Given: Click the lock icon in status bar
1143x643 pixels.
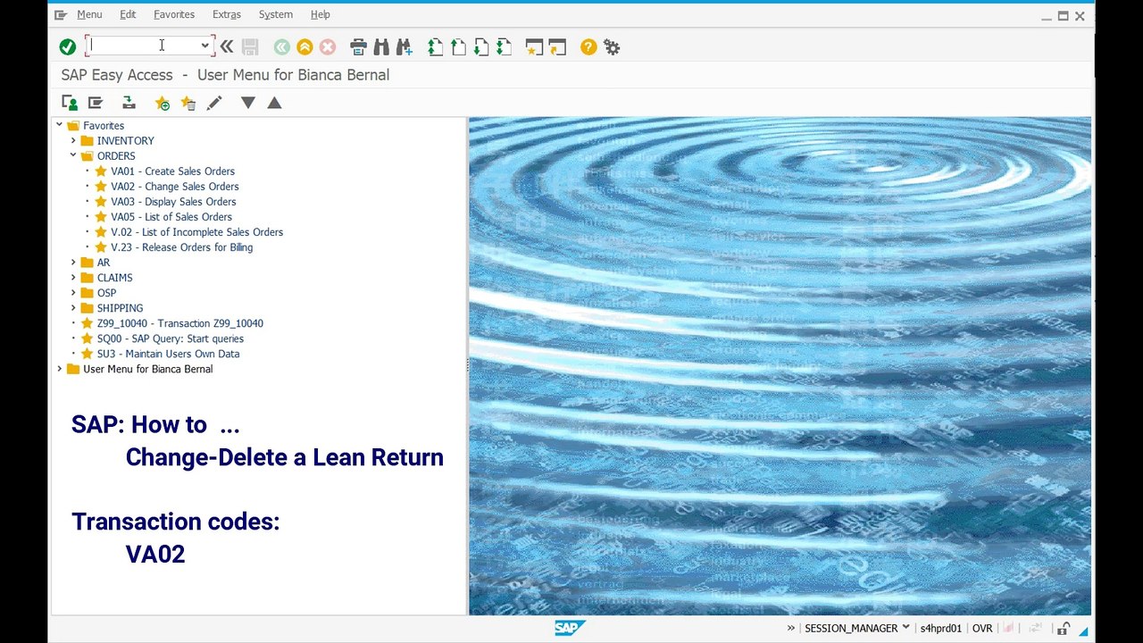Looking at the screenshot, I should click(x=1064, y=629).
